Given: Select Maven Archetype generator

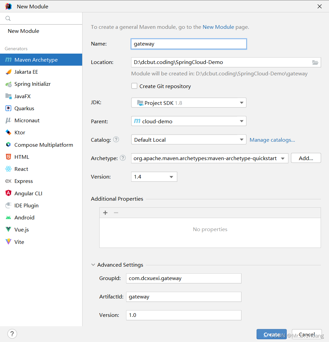Looking at the screenshot, I should [x=41, y=60].
